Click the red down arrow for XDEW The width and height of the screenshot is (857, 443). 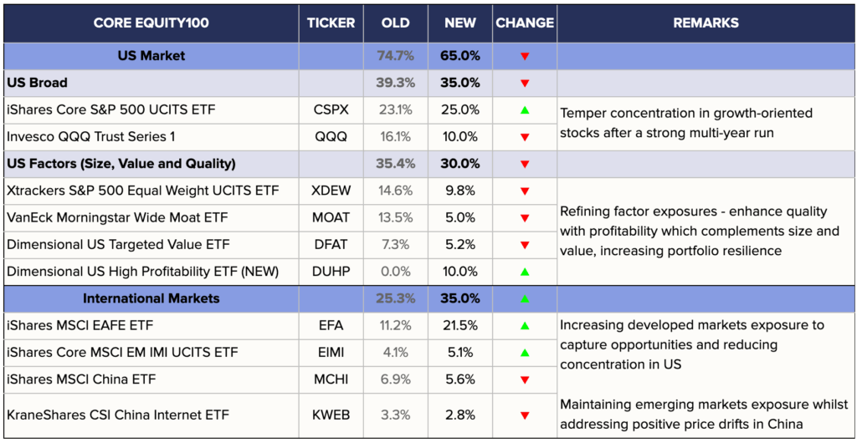coord(525,191)
